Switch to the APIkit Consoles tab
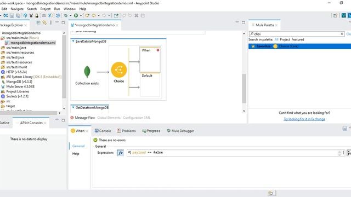The height and width of the screenshot is (197, 351). pos(31,123)
